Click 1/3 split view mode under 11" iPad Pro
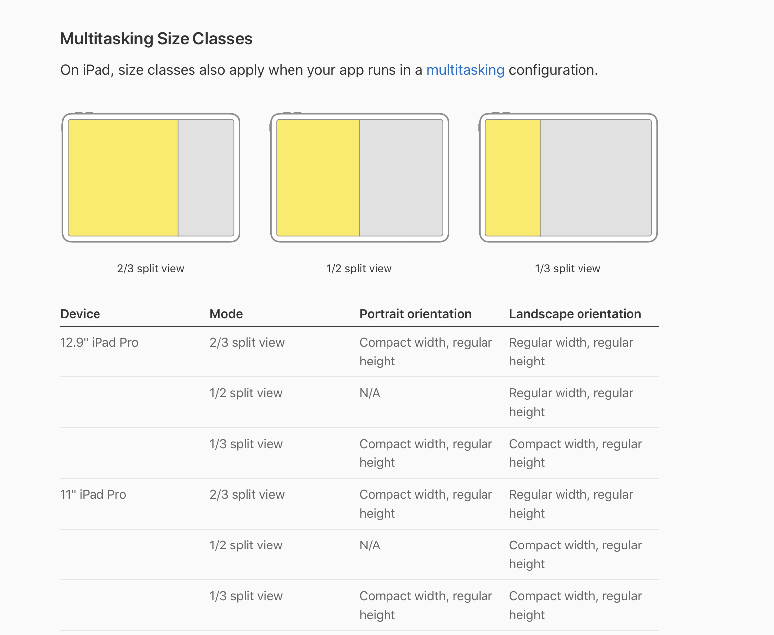This screenshot has height=635, width=774. [x=246, y=596]
